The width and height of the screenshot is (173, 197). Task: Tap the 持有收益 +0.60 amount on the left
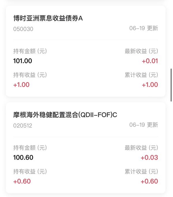click(x=22, y=181)
